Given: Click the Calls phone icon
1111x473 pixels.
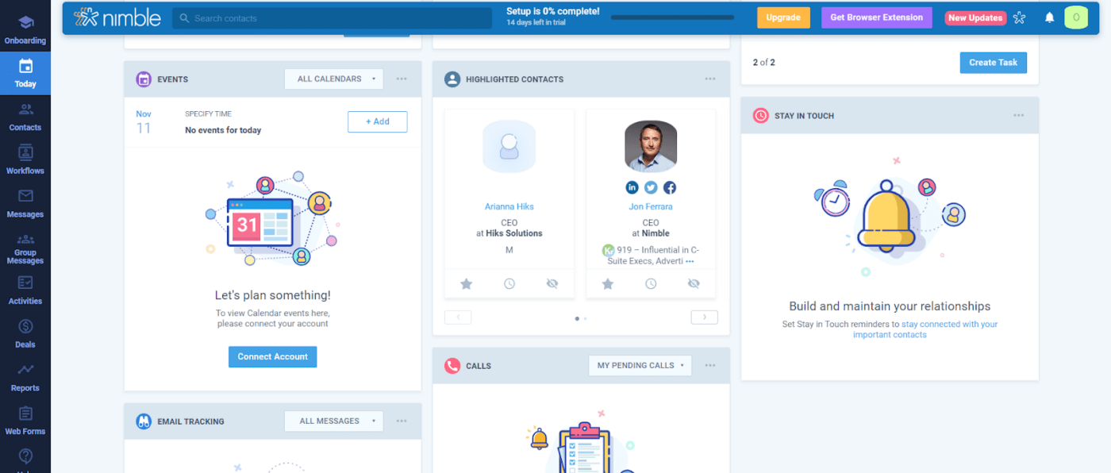Looking at the screenshot, I should pos(452,366).
